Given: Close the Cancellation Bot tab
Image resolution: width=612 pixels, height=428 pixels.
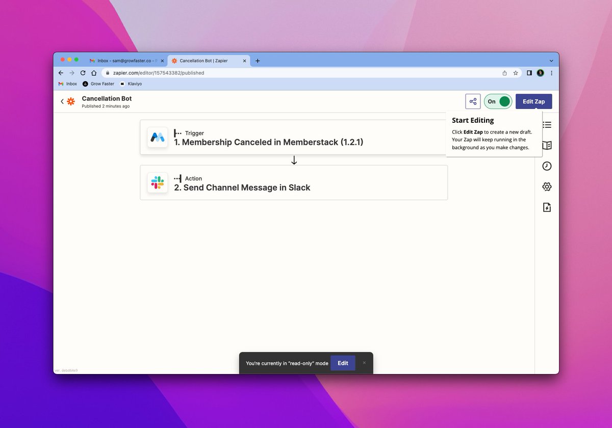Looking at the screenshot, I should pos(244,61).
